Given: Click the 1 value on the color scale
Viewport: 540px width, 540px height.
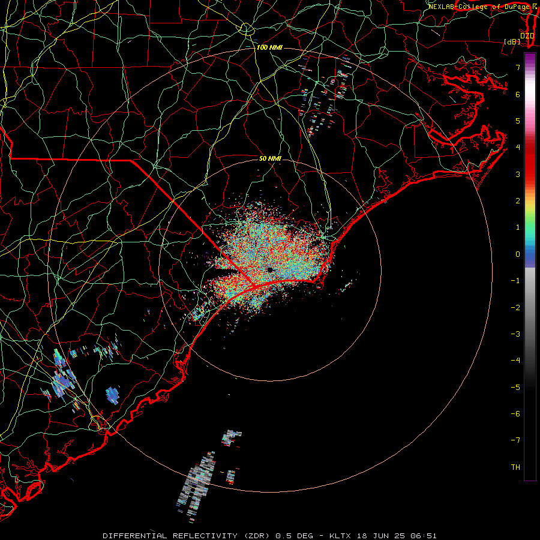Looking at the screenshot, I should pos(518,227).
